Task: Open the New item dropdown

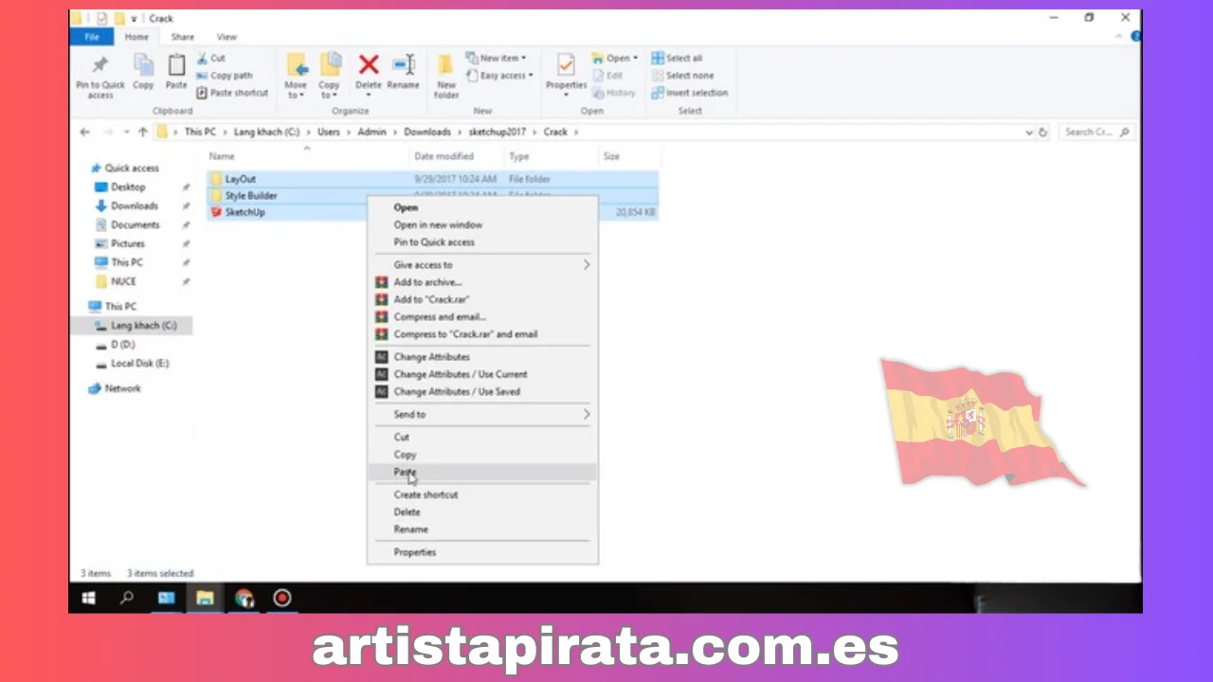Action: 496,58
